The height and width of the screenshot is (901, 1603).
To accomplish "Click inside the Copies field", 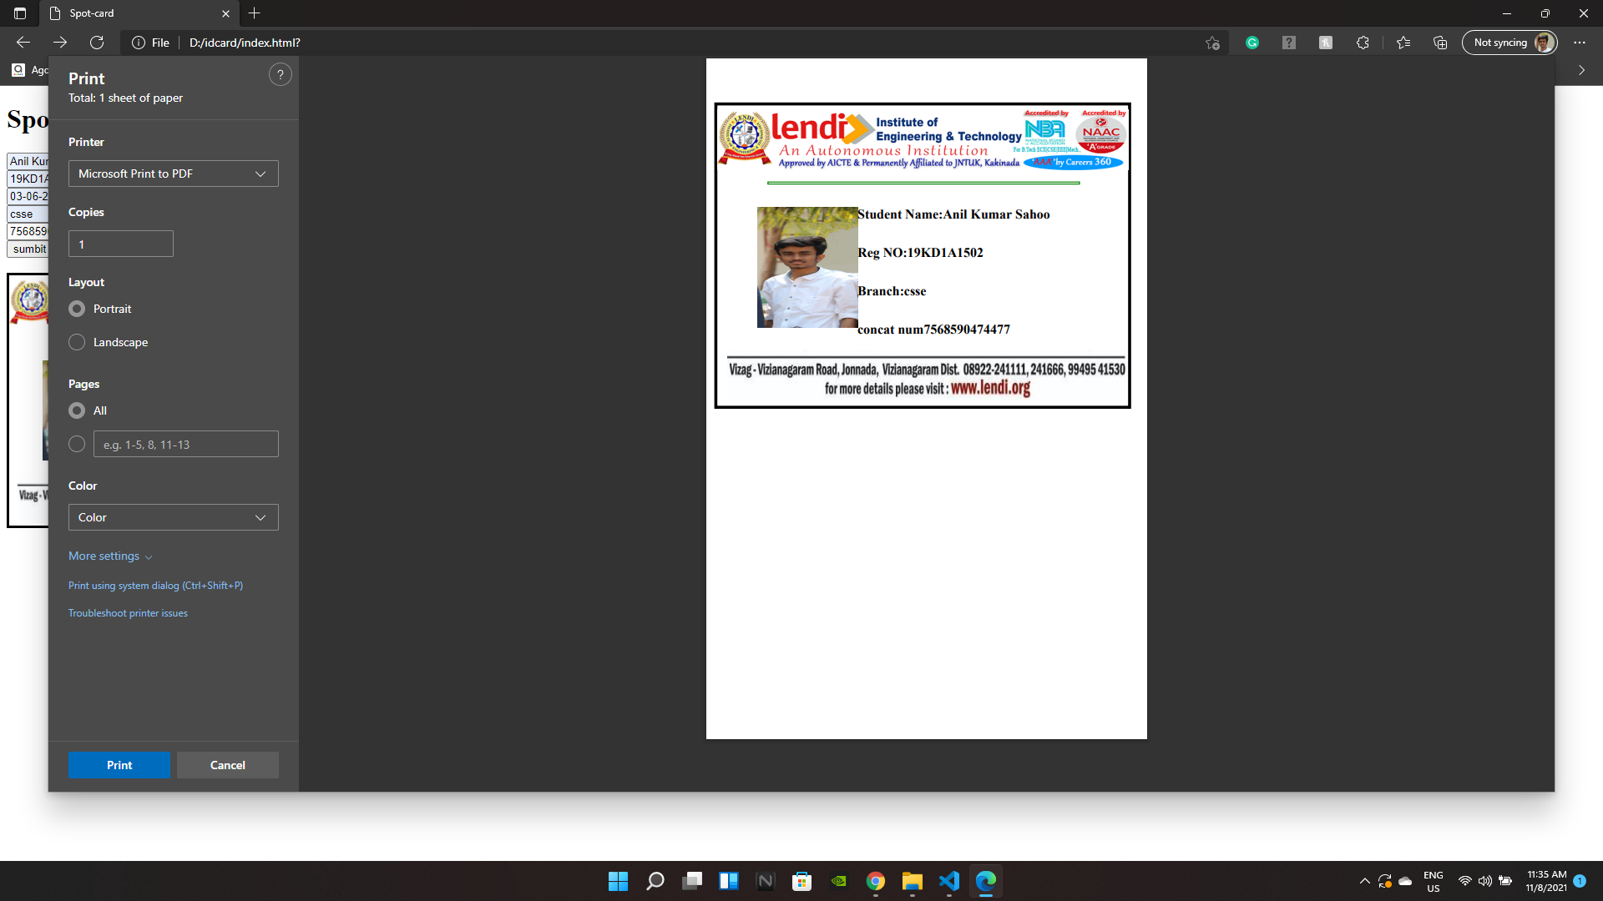I will pyautogui.click(x=120, y=244).
